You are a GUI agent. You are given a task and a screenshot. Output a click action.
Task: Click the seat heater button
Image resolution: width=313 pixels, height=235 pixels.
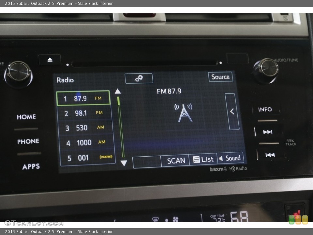(295, 212)
